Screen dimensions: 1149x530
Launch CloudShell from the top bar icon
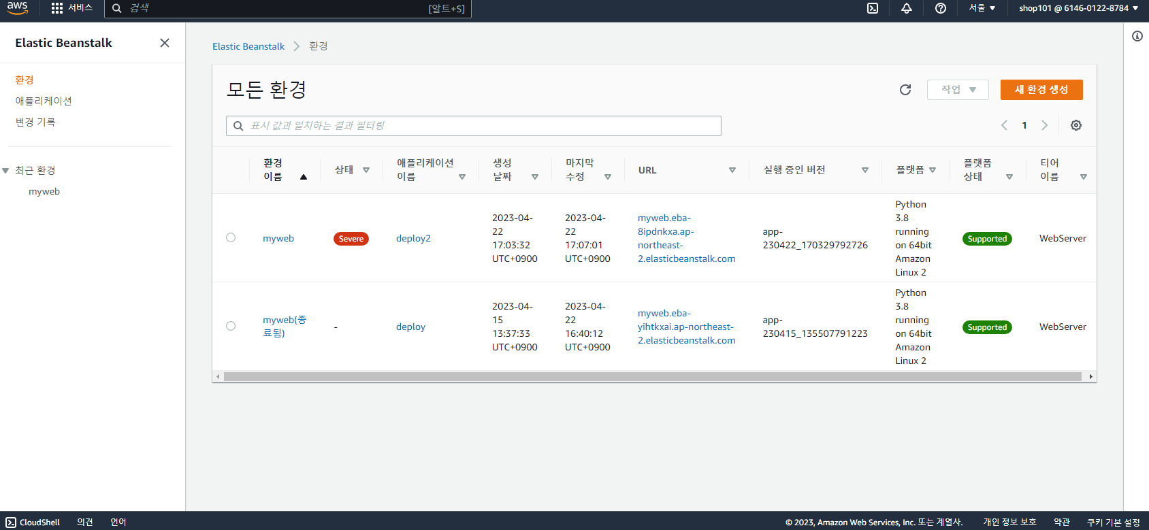pyautogui.click(x=873, y=8)
